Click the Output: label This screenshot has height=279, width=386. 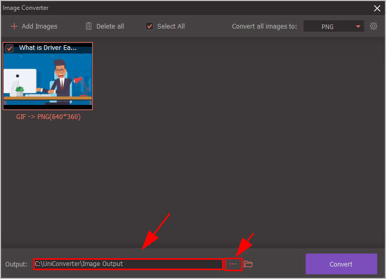(16, 264)
